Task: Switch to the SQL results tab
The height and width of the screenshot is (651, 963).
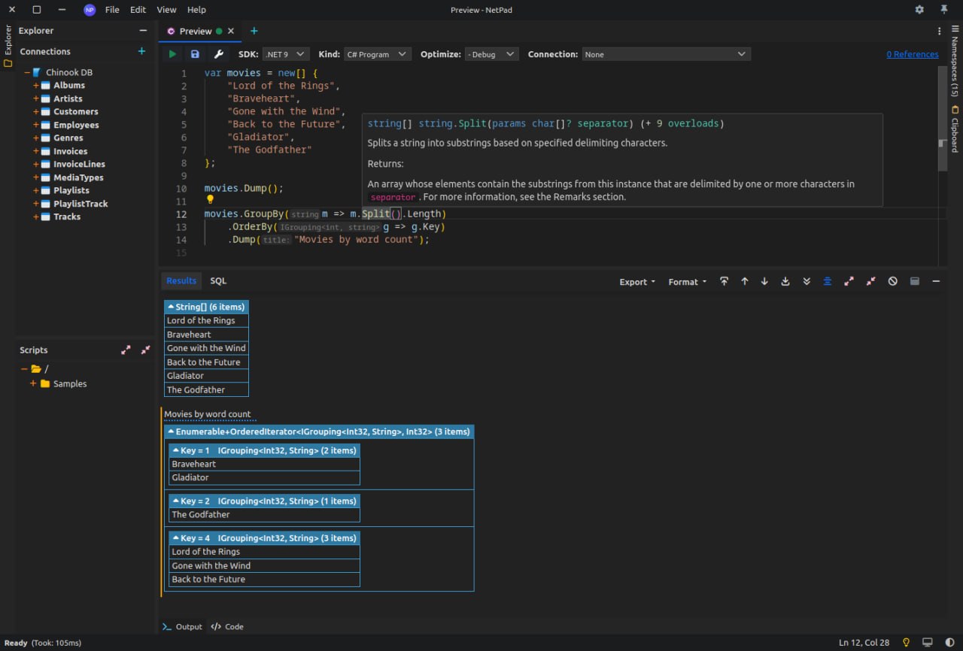Action: click(218, 280)
